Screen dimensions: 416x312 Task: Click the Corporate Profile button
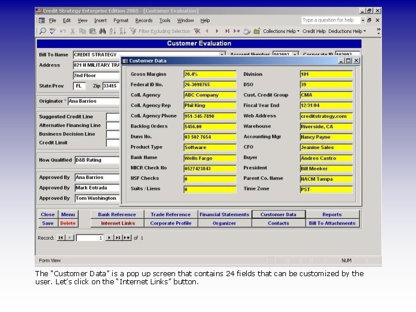tap(170, 223)
